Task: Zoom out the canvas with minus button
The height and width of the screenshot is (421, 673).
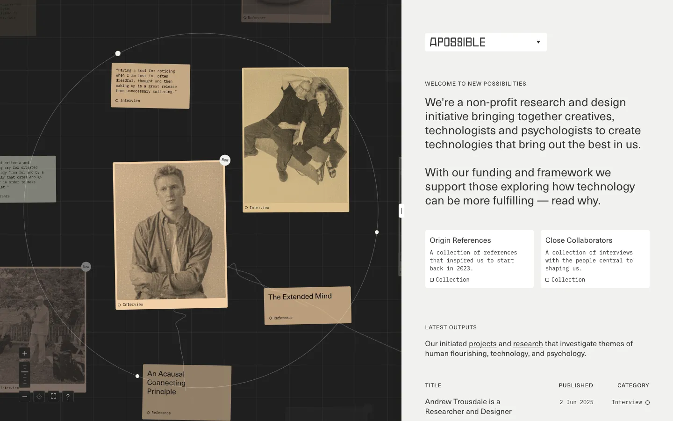Action: (25, 397)
